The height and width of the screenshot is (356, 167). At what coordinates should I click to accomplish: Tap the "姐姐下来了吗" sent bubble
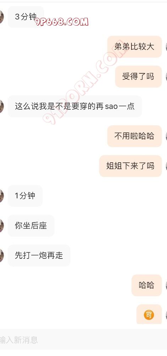130,166
